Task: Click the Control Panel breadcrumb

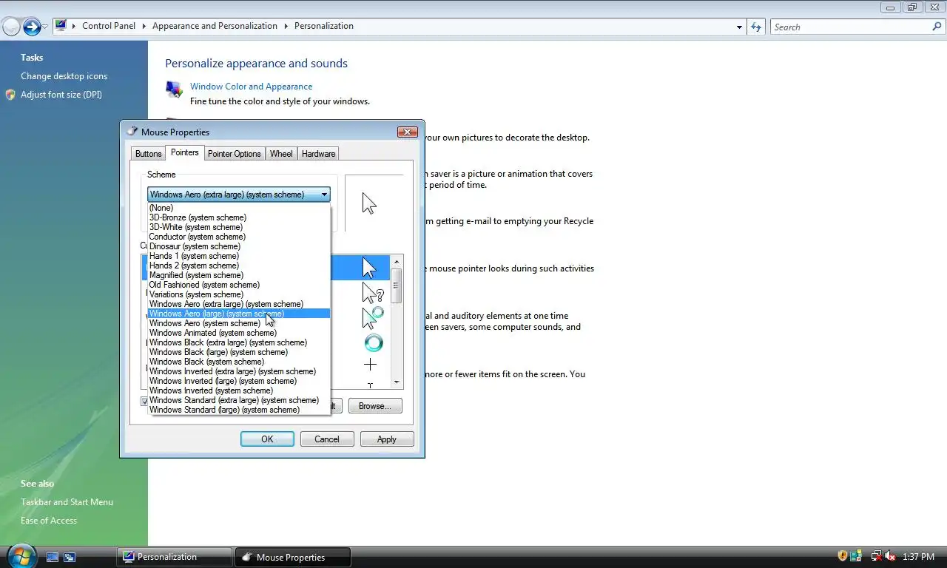Action: click(109, 26)
